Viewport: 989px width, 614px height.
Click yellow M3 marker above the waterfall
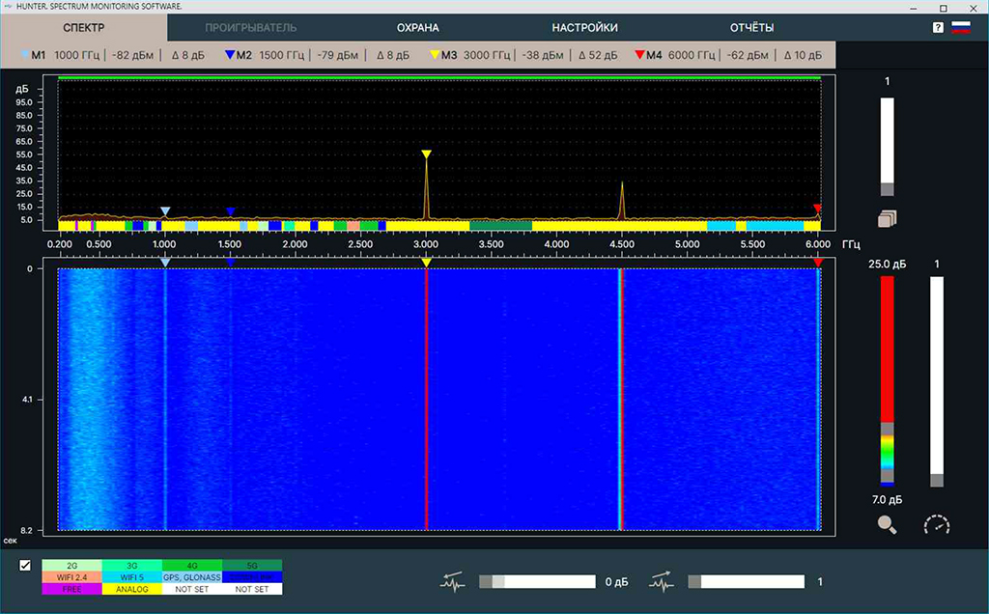point(426,263)
